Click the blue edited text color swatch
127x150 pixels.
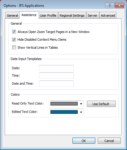point(64,112)
